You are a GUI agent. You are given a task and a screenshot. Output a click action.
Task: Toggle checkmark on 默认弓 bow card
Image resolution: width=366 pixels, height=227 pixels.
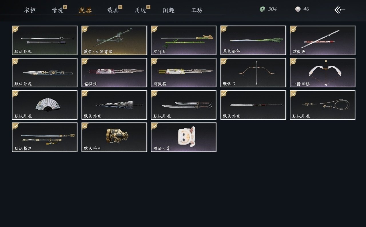[224, 61]
